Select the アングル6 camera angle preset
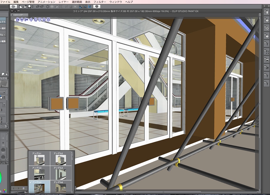Screen dimensions: 270x195 coord(61,187)
